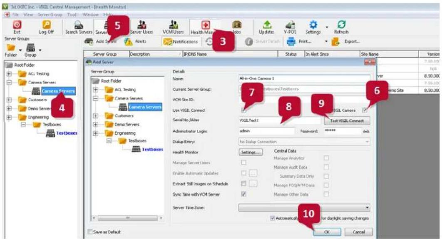
Task: Open Health Monitor Settings button
Action: pyautogui.click(x=250, y=152)
